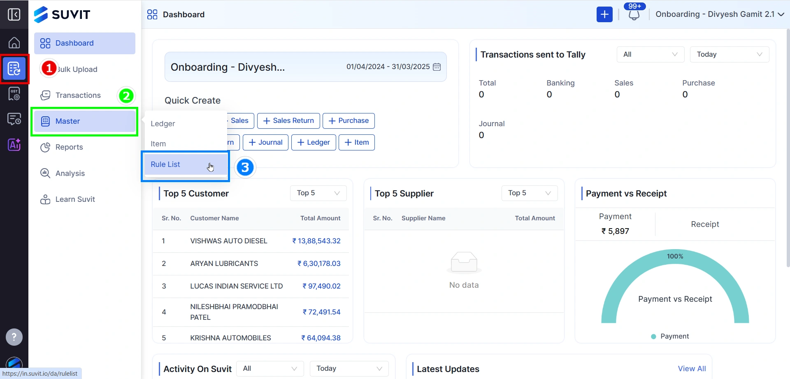Click NILESHBHAI PRAMODBHAI PATEL customer row
790x379 pixels.
(251, 312)
